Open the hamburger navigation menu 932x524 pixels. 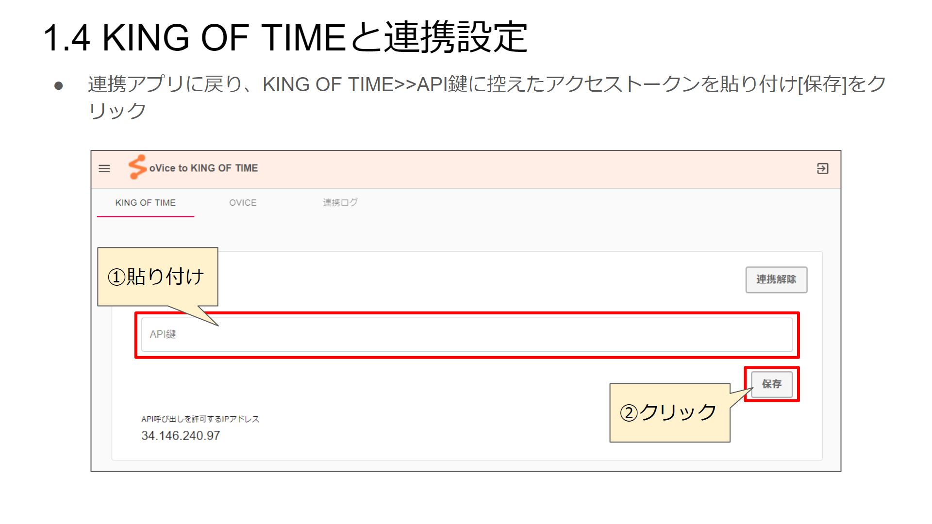[104, 168]
